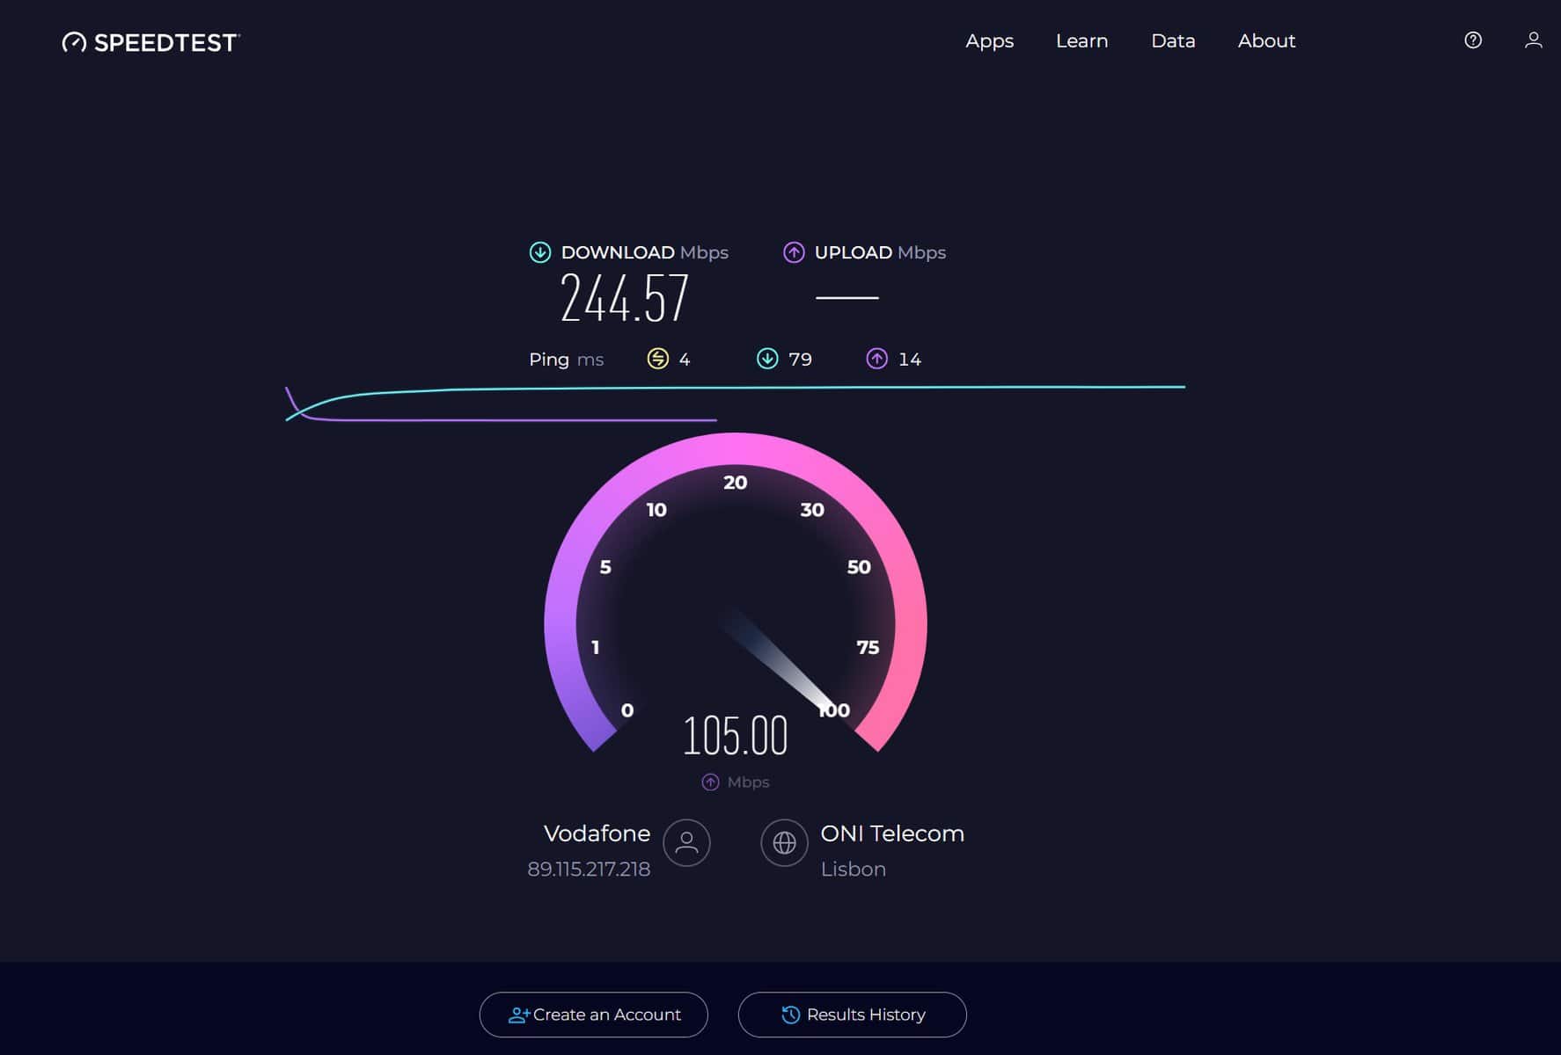Click the upload latency icon near 14
The height and width of the screenshot is (1055, 1561).
[876, 359]
